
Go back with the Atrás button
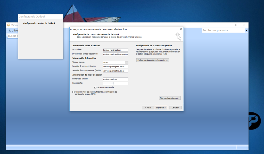(x=148, y=107)
